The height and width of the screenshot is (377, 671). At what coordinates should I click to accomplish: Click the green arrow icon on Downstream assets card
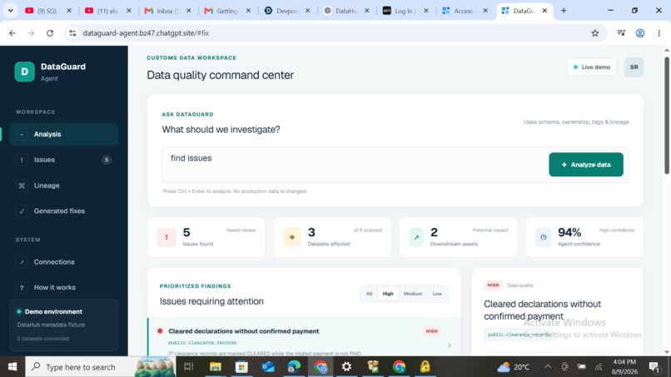(416, 237)
